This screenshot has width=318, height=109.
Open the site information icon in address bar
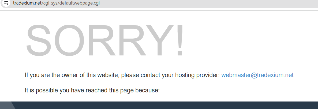(x=6, y=3)
